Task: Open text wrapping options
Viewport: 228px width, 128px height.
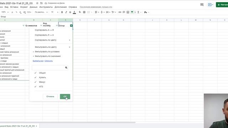Action: [107, 12]
